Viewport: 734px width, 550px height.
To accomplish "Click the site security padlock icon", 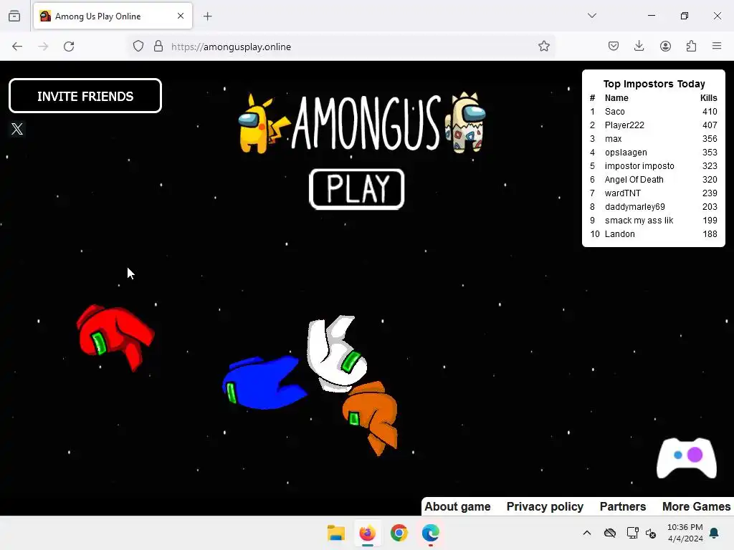I will click(158, 47).
